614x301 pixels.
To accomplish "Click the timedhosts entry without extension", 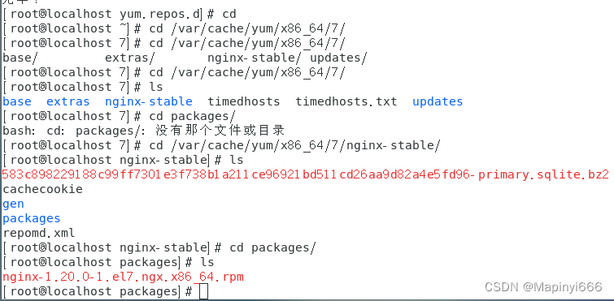I will [244, 101].
